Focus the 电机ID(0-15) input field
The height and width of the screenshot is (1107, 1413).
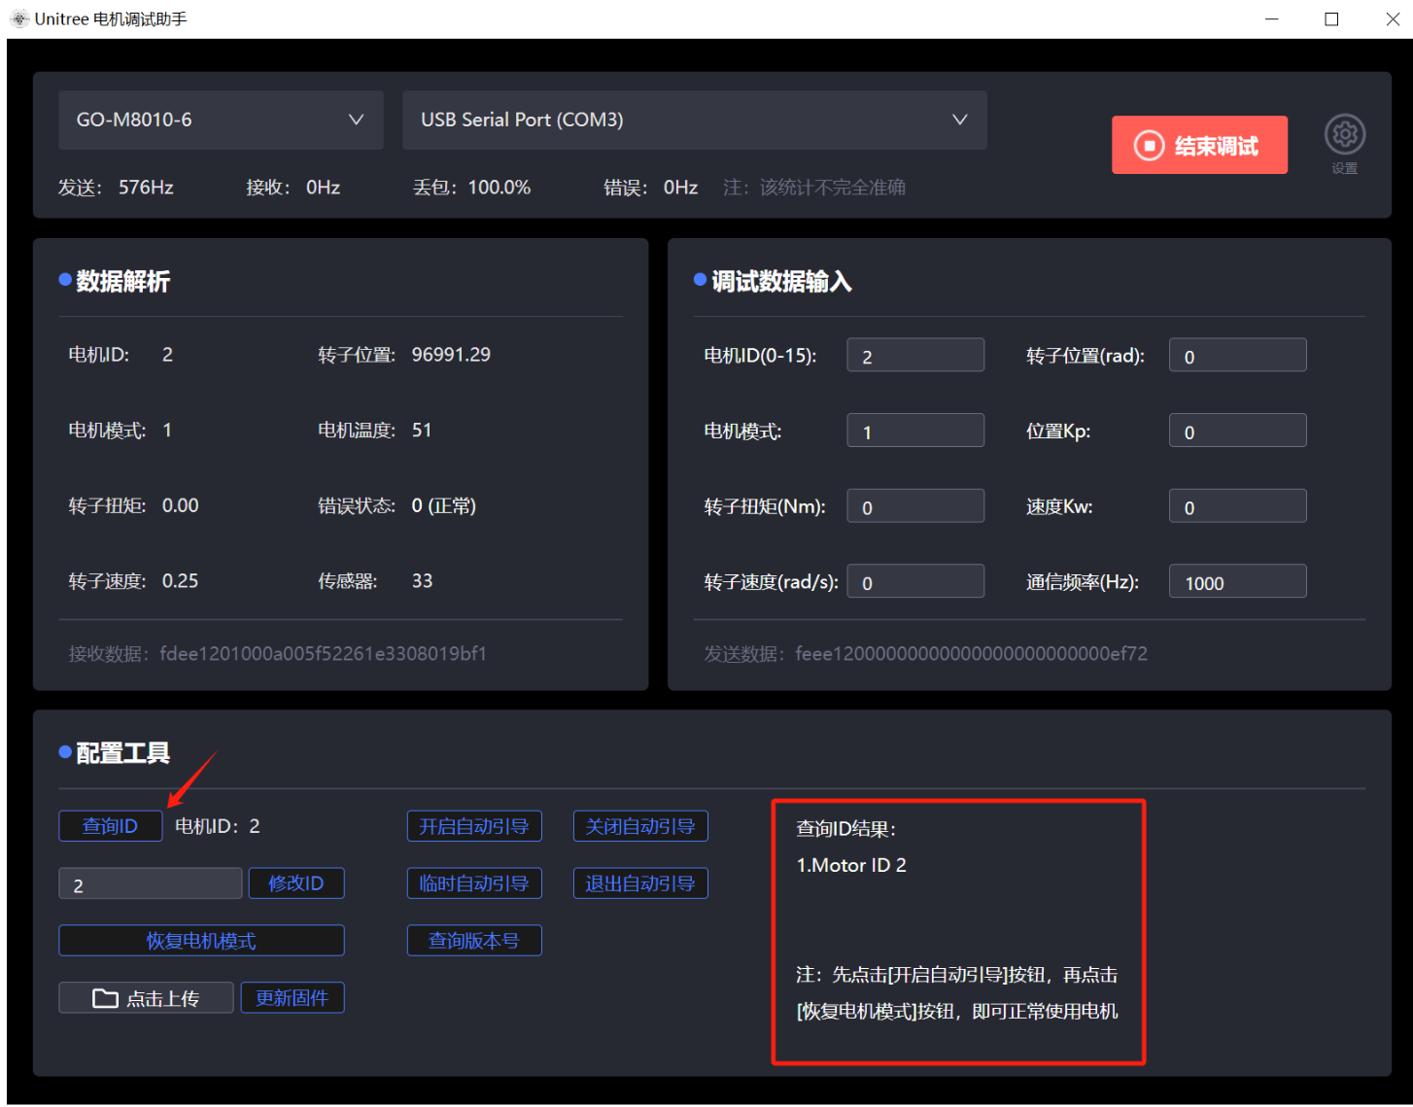[x=914, y=356]
